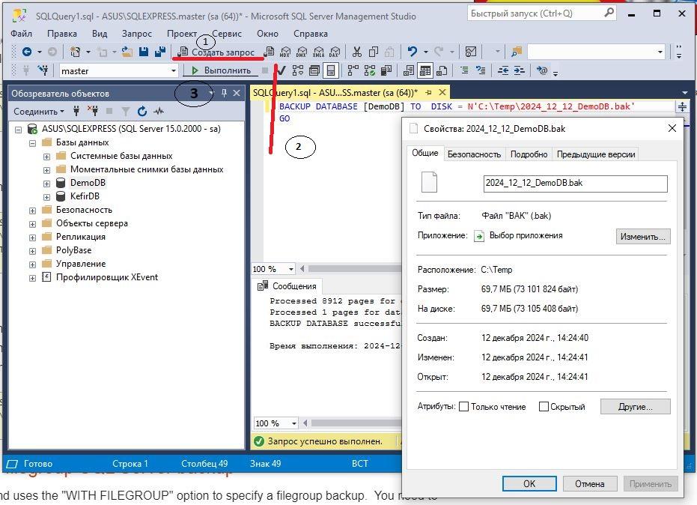697x505 pixels.
Task: Click the Parse (checkmark) icon
Action: pos(281,70)
